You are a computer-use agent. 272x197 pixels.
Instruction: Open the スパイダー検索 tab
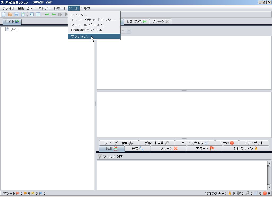coord(119,143)
